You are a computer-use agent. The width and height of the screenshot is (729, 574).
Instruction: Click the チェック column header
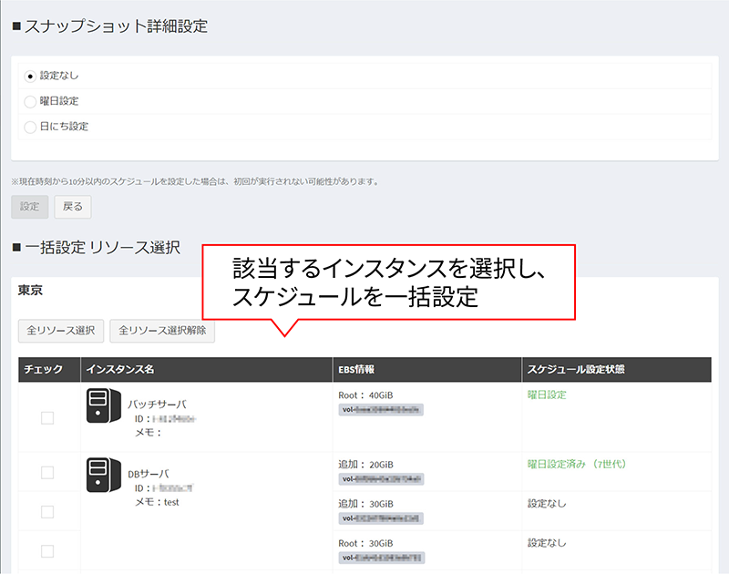coord(45,370)
